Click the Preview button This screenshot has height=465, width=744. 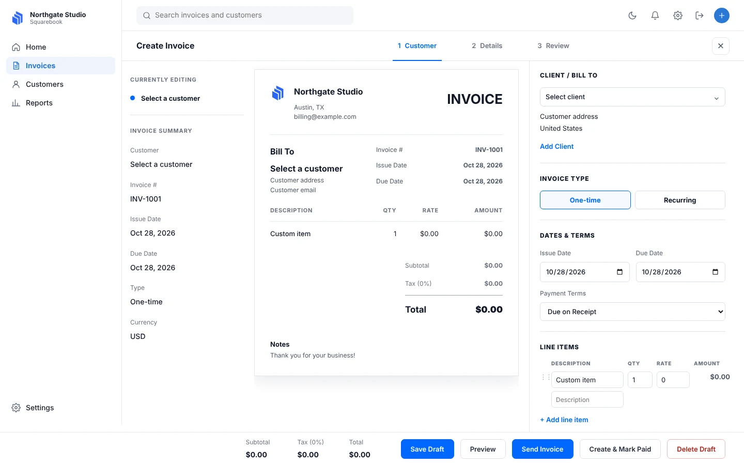coord(483,449)
